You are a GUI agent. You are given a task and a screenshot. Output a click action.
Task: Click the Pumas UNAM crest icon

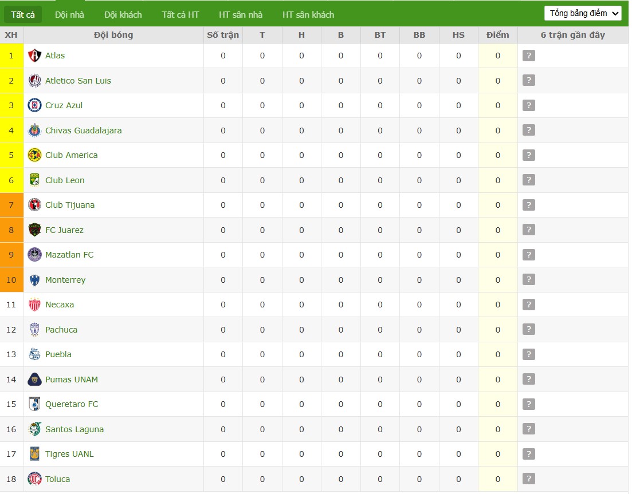[x=34, y=380]
